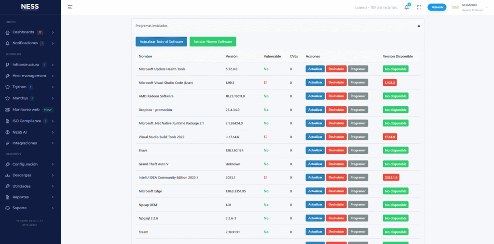This screenshot has width=494, height=244.
Task: Click Programar for Brave
Action: click(358, 150)
